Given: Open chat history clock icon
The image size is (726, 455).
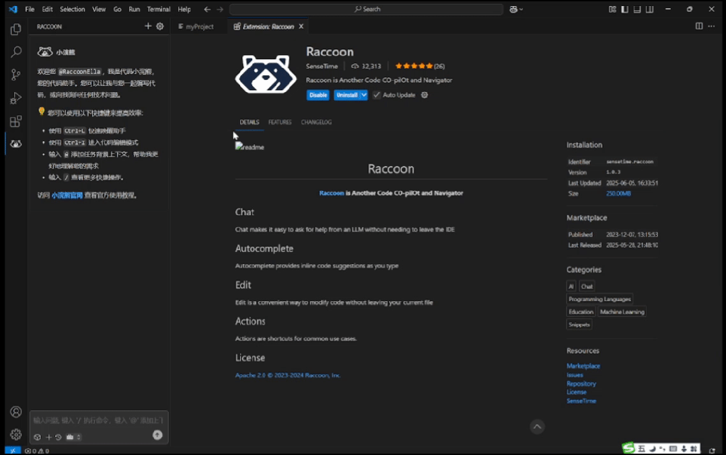Looking at the screenshot, I should [59, 437].
